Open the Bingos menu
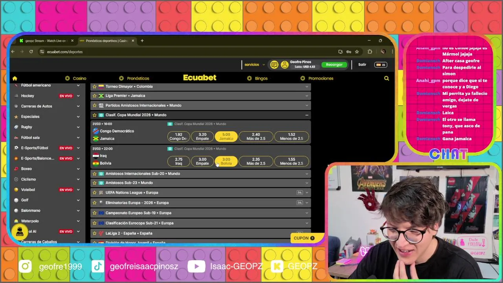 tap(257, 78)
